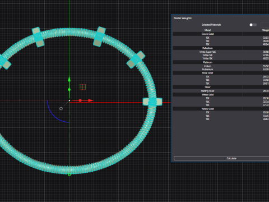269x202 pixels.
Task: Select the Ruthenium row
Action: point(221,70)
